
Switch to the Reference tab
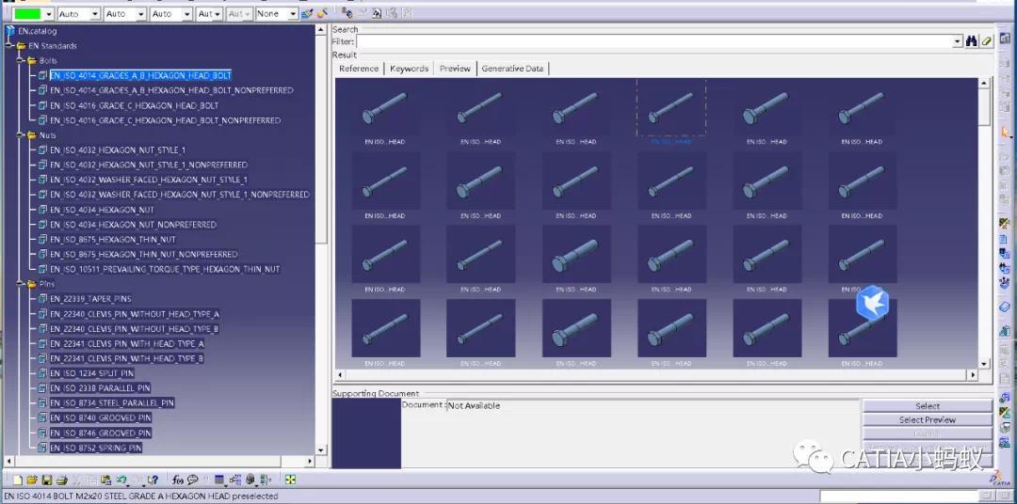(x=359, y=69)
